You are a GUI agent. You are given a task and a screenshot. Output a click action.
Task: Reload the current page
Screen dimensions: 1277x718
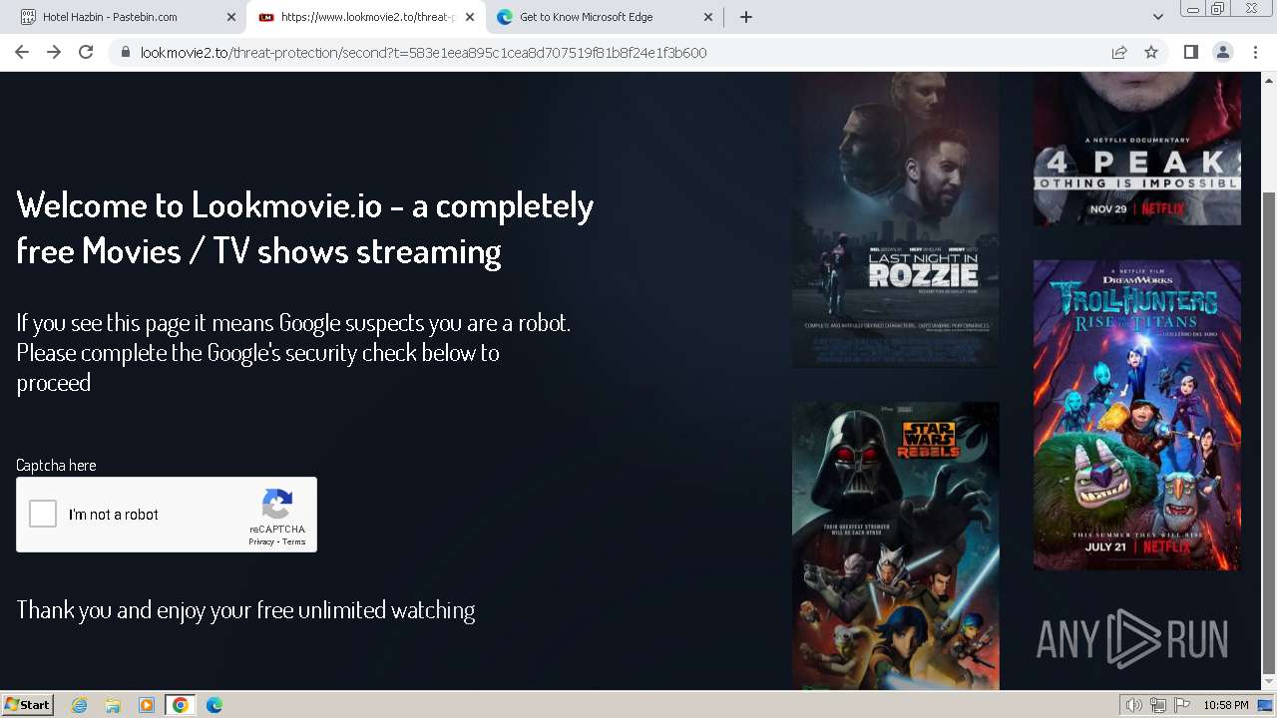pyautogui.click(x=86, y=52)
